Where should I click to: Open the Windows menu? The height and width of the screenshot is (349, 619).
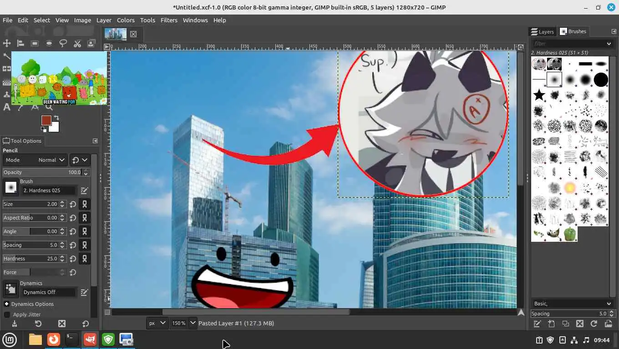[195, 20]
